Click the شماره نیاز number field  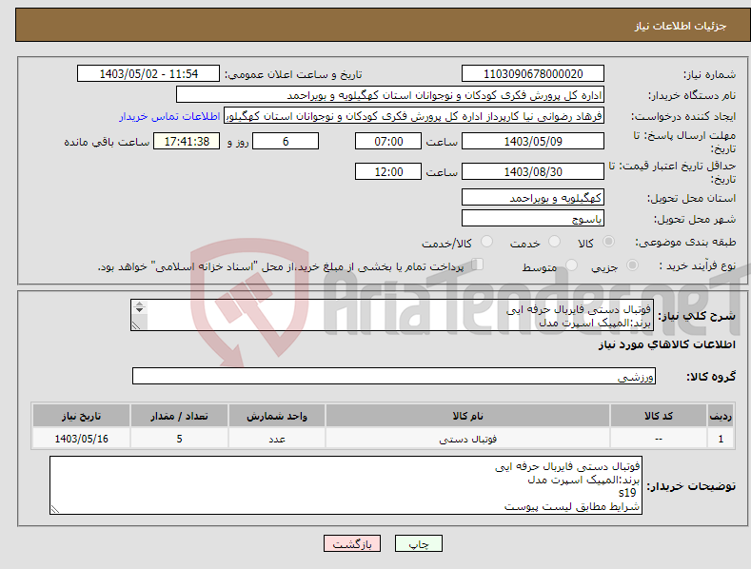[x=533, y=74]
